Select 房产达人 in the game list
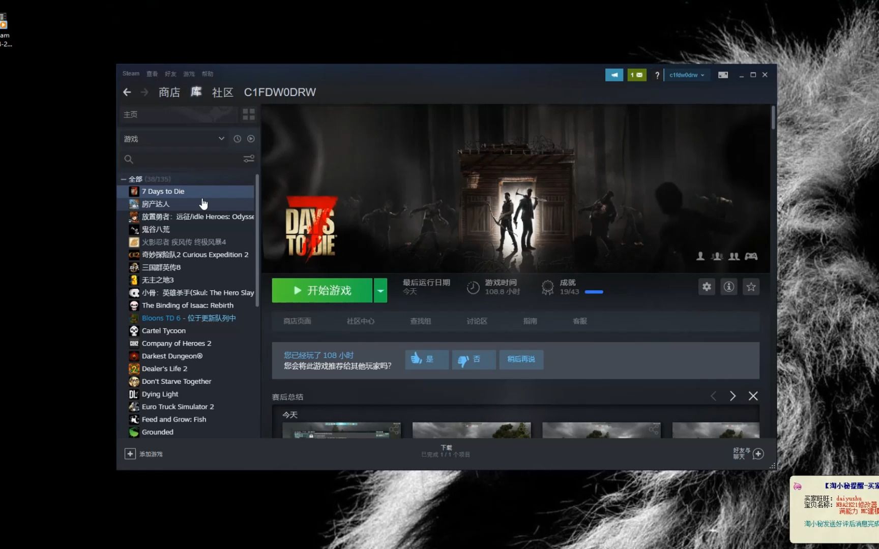This screenshot has height=549, width=879. point(186,204)
